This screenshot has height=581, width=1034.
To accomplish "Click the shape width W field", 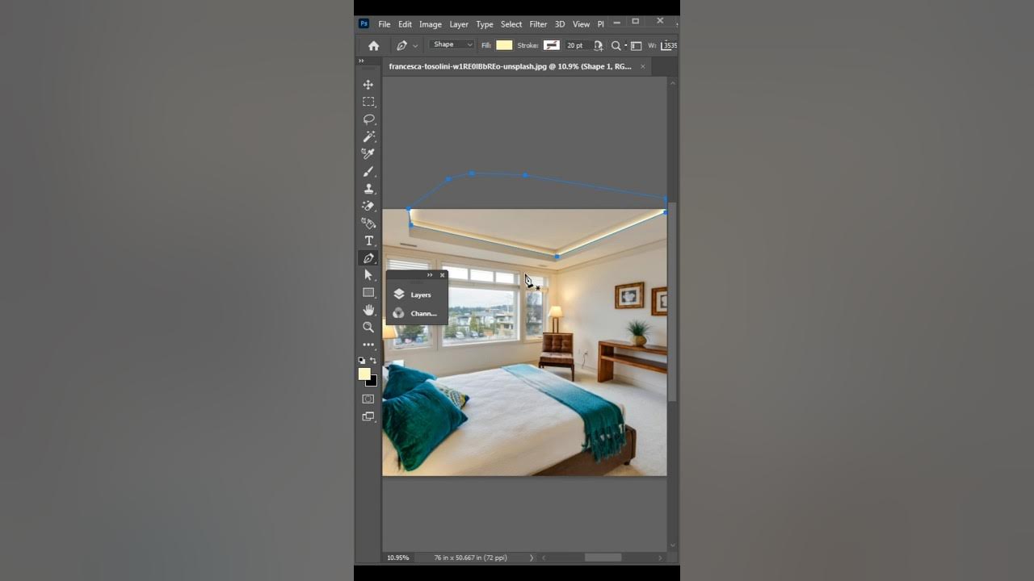I will [x=670, y=45].
